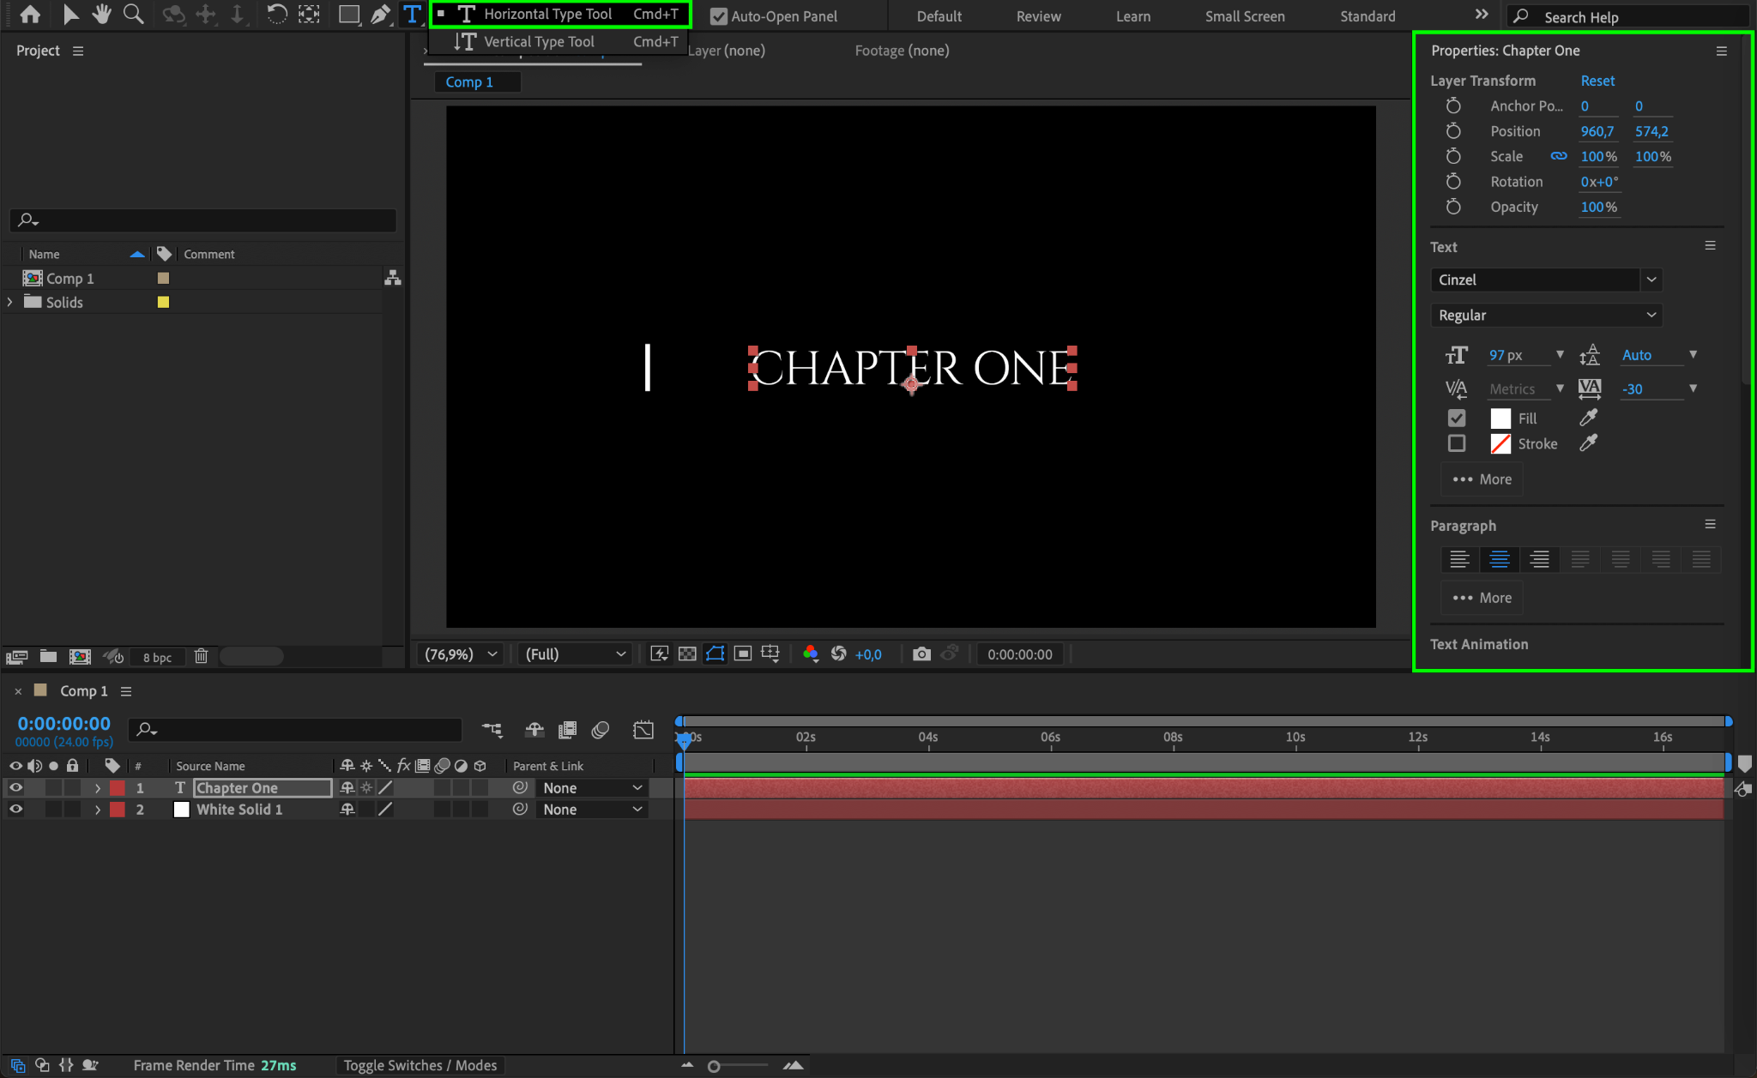Image resolution: width=1757 pixels, height=1078 pixels.
Task: Select the Pen tool
Action: pyautogui.click(x=380, y=15)
